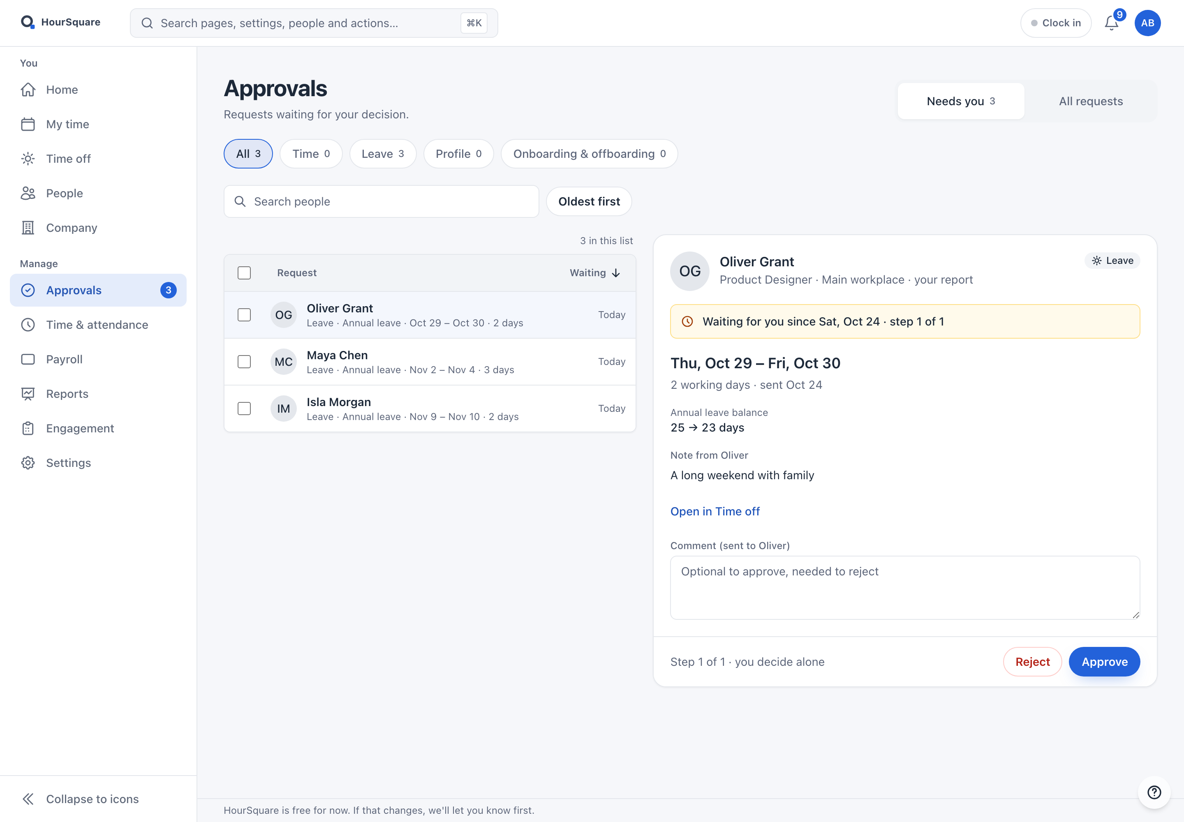Open Oliver Grant's OG avatar in detail panel
The image size is (1184, 822).
[689, 271]
